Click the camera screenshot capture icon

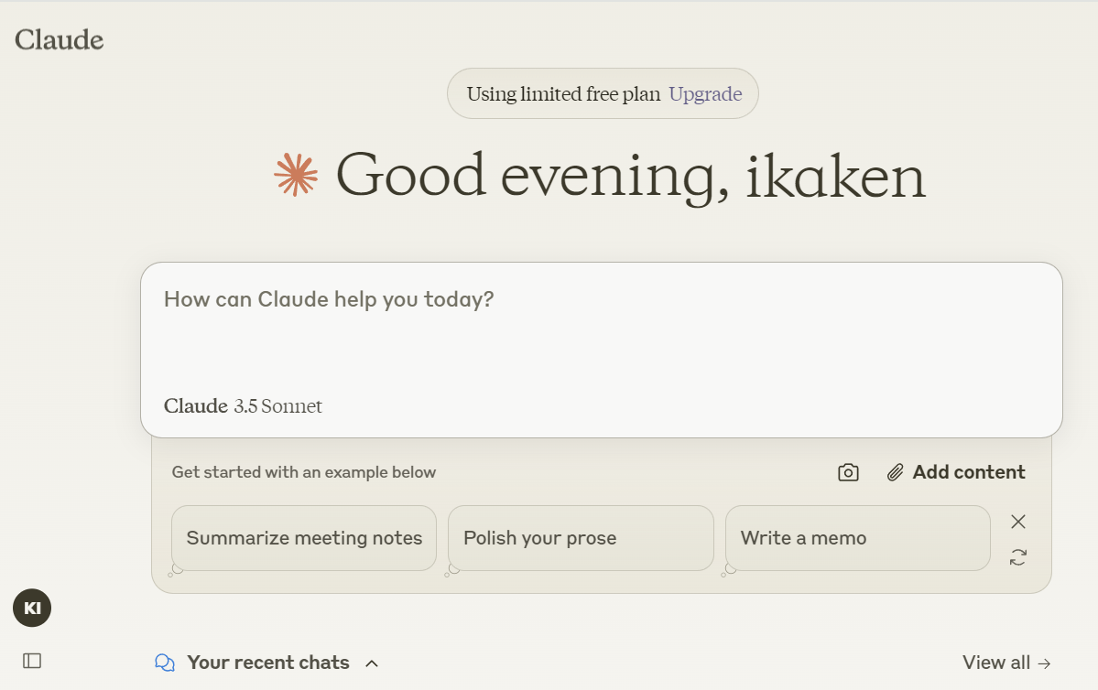(848, 472)
